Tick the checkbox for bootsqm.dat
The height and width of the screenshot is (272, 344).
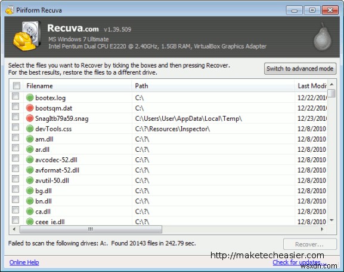click(16, 106)
